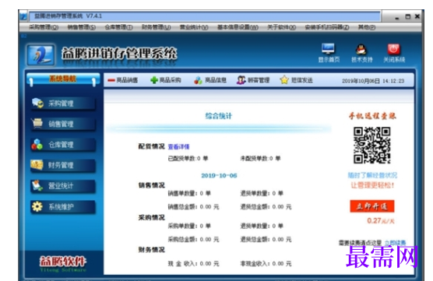Screen dimensions: 433x281
Task: Click the 未配货单数:0 单 value
Action: 260,159
